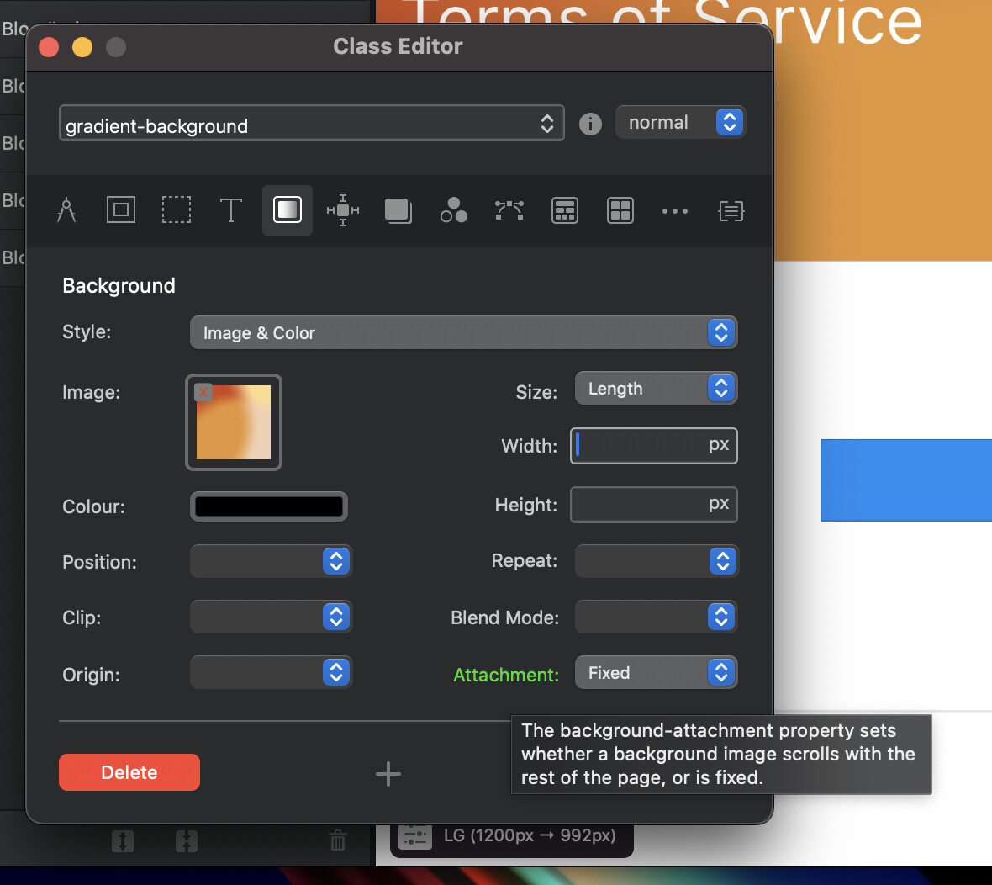Open the table layout settings icon
992x885 pixels.
coord(564,210)
